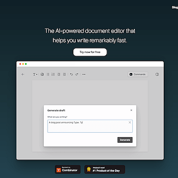
Task: Clear the draft prompt text
Action: (129, 122)
